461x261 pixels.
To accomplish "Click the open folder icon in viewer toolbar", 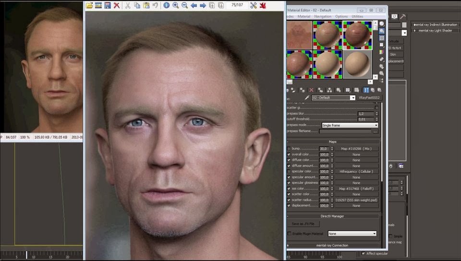I will (89, 5).
